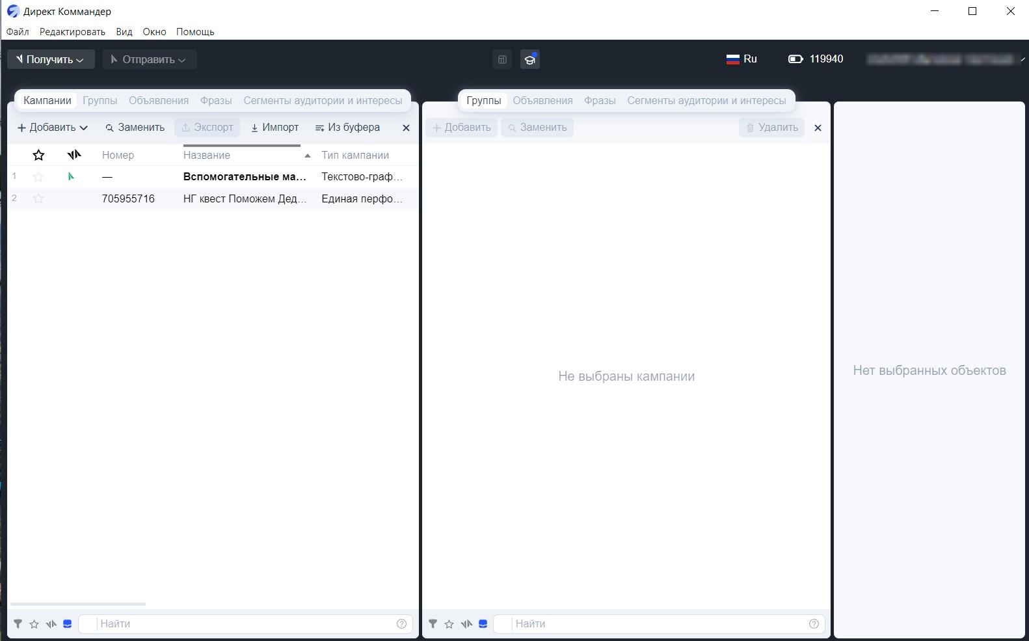
Task: Click the blue database icon in groups footer
Action: [483, 623]
